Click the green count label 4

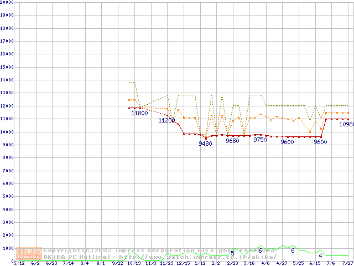[x=320, y=255]
